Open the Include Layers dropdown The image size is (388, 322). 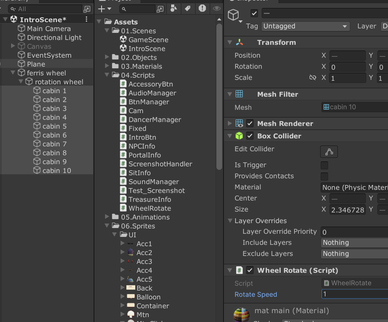(354, 243)
